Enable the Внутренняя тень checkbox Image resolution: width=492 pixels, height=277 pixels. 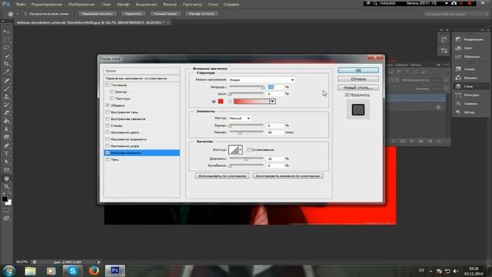[108, 112]
